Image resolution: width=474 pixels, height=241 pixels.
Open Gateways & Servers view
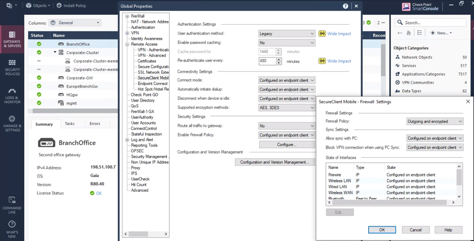point(12,39)
